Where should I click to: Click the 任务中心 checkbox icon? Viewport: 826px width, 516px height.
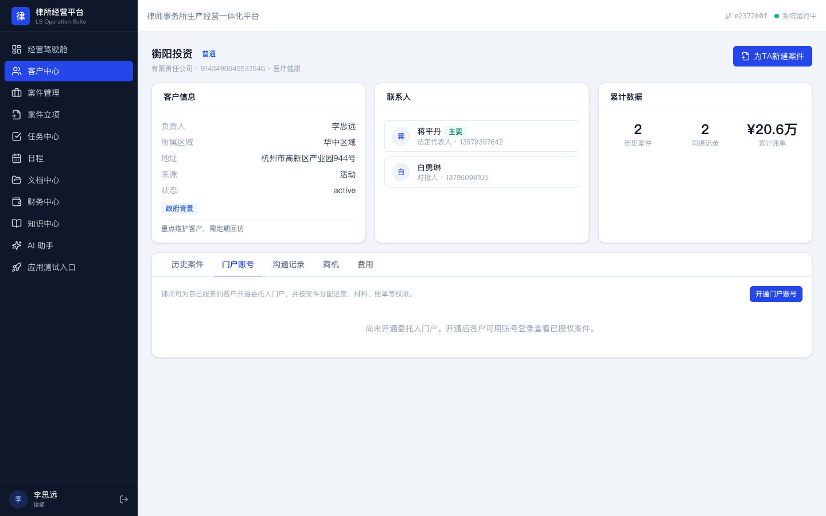17,136
